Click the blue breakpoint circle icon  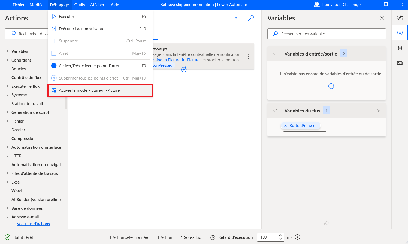pos(54,66)
